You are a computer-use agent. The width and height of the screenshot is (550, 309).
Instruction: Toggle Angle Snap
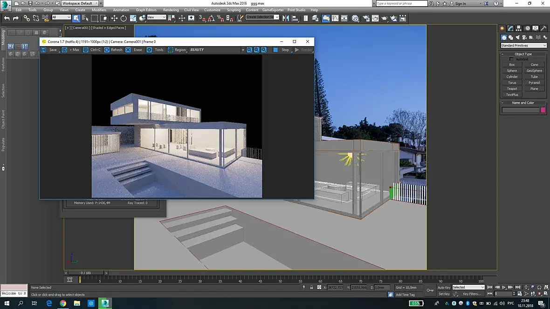pyautogui.click(x=211, y=18)
